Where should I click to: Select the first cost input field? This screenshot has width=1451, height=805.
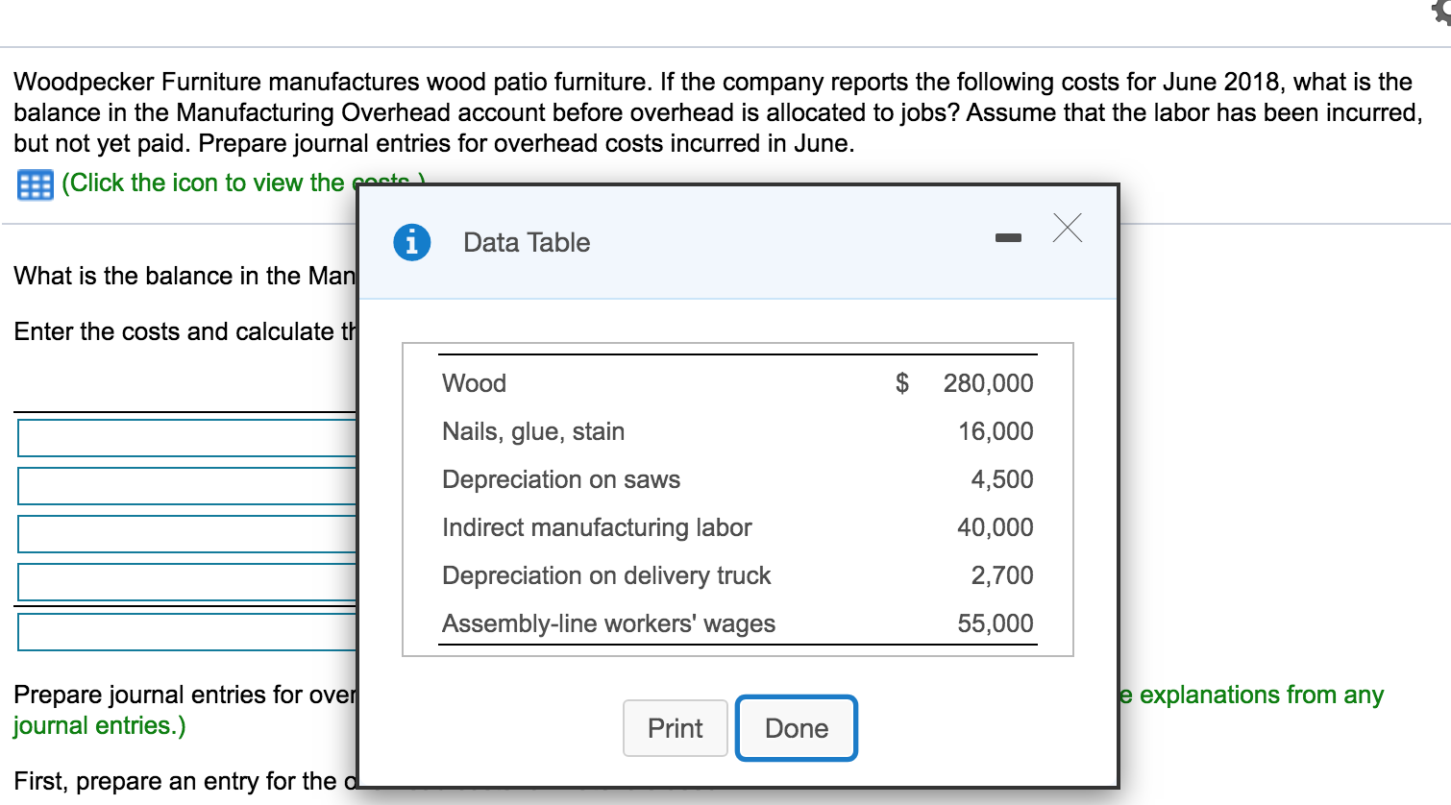pyautogui.click(x=187, y=438)
